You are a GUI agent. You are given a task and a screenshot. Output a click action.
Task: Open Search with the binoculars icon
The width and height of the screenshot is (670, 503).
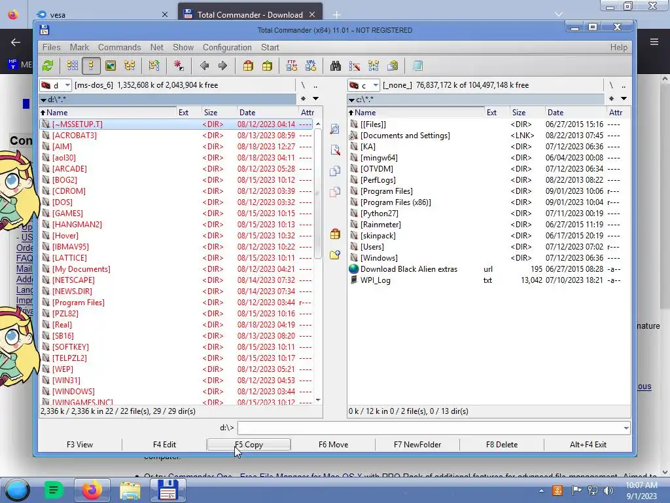pos(336,65)
